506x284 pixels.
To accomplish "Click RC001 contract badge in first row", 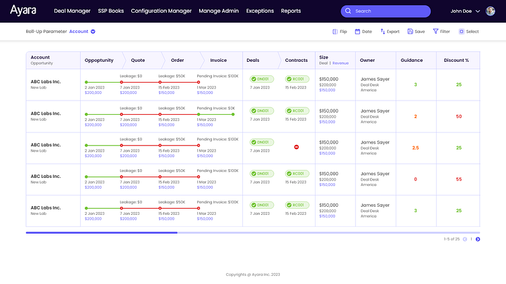I will click(296, 79).
